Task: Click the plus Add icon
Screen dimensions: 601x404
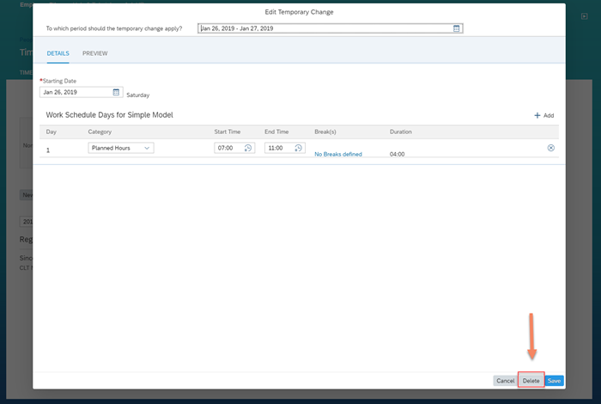Action: click(537, 115)
